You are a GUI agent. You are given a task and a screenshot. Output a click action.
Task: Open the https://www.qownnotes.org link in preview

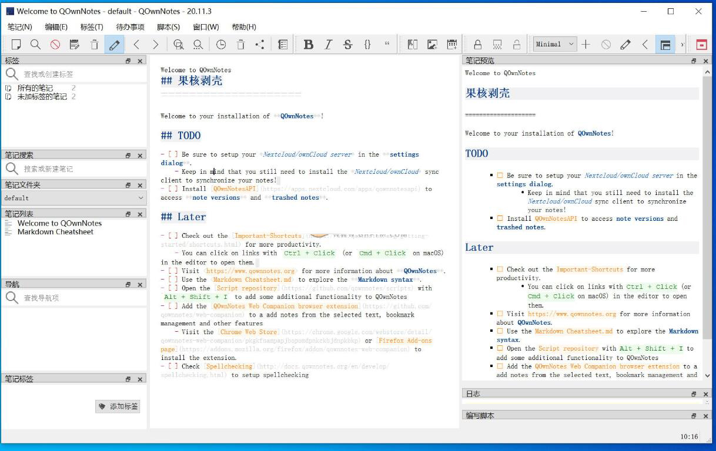pos(572,314)
